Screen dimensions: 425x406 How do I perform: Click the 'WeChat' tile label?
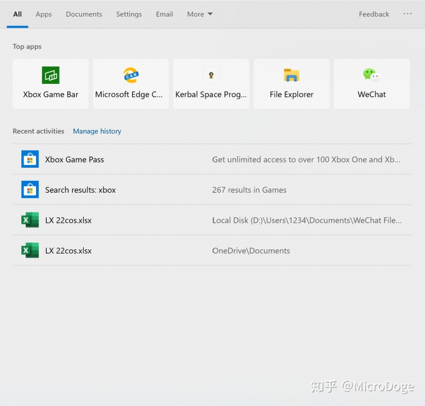(x=372, y=95)
